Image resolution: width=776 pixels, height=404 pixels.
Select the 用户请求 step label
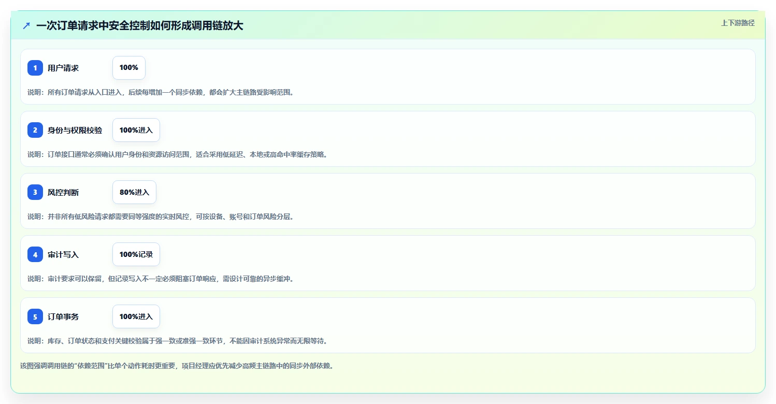click(x=63, y=68)
